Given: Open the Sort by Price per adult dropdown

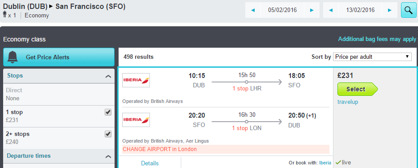Looking at the screenshot, I should 372,57.
